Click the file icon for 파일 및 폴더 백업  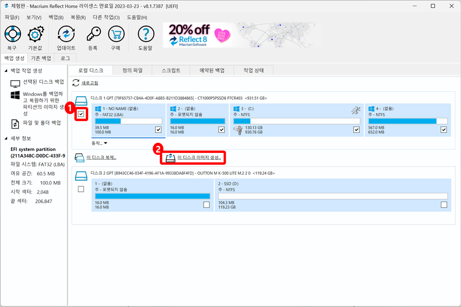[15, 124]
